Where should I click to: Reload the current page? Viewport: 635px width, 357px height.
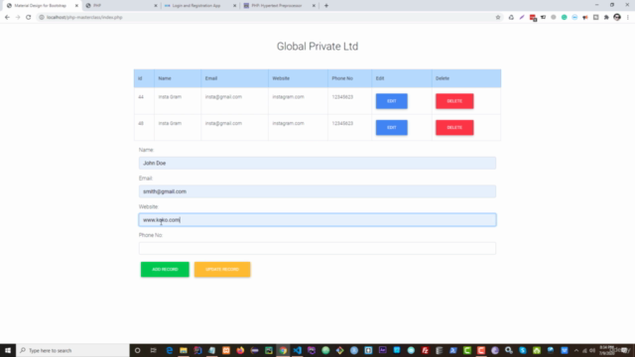tap(29, 18)
